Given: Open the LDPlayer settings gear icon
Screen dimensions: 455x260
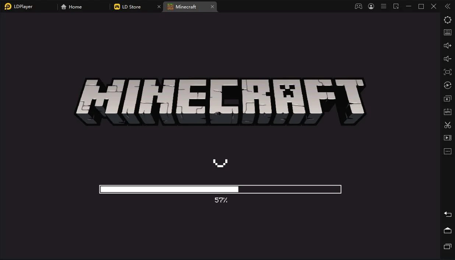Looking at the screenshot, I should [448, 20].
